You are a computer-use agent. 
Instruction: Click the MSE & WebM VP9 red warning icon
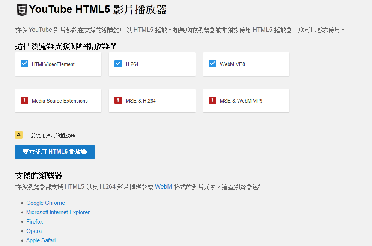212,100
